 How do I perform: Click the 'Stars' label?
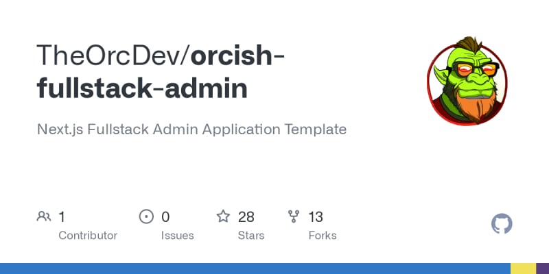[251, 236]
